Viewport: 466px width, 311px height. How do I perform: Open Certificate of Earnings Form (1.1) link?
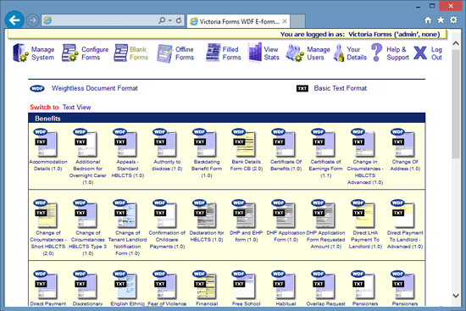pyautogui.click(x=325, y=169)
